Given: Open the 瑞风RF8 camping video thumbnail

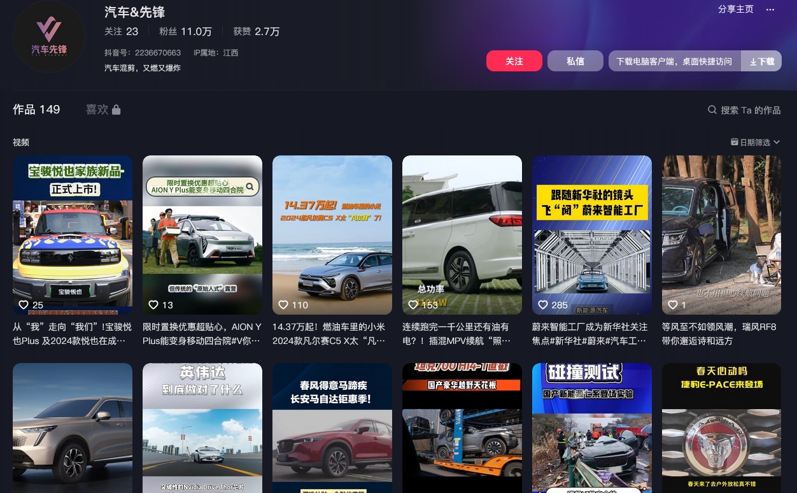Looking at the screenshot, I should pyautogui.click(x=722, y=235).
